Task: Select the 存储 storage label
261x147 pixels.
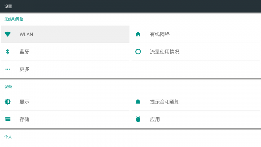Action: point(24,119)
